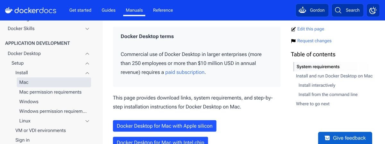Viewport: 385px width, 144px height.
Task: Click the Table of contents heading
Action: coord(313,54)
